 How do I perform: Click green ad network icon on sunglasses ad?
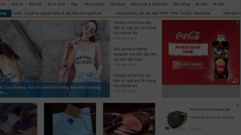pyautogui.click(x=238, y=105)
